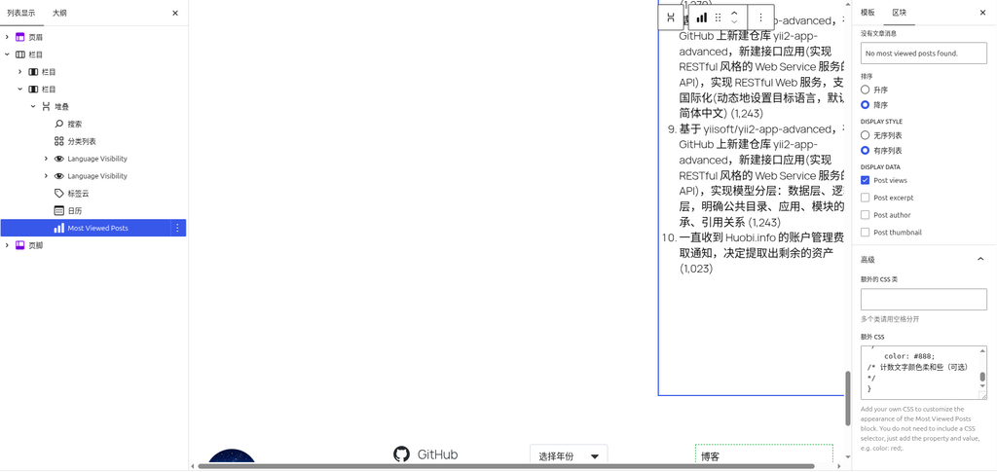Image resolution: width=997 pixels, height=472 pixels.
Task: Click into the 额外 CSS textarea
Action: (x=919, y=373)
